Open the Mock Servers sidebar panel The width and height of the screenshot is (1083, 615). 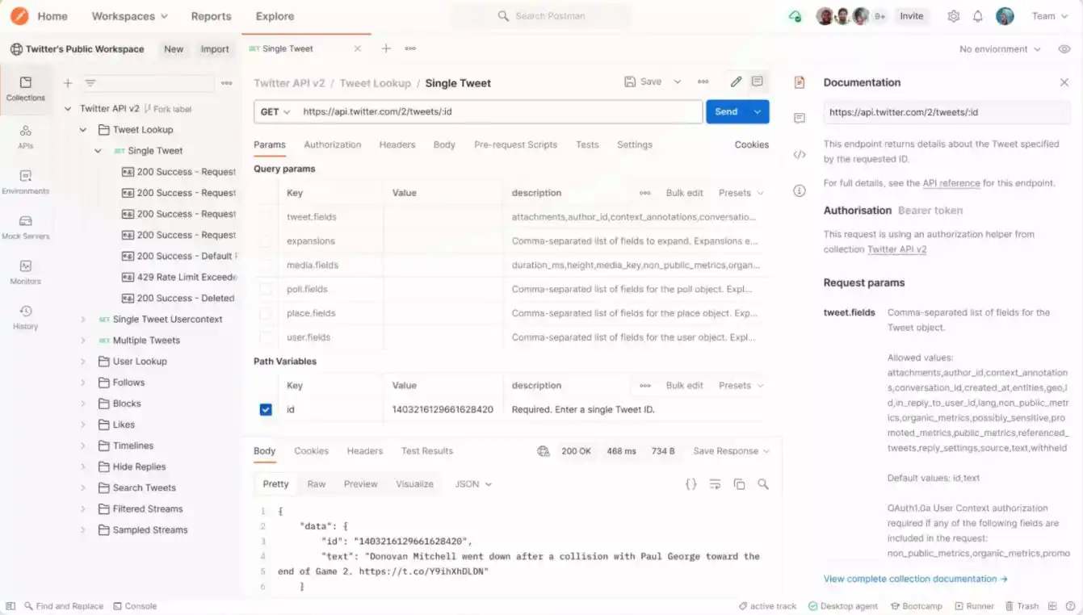pos(25,227)
